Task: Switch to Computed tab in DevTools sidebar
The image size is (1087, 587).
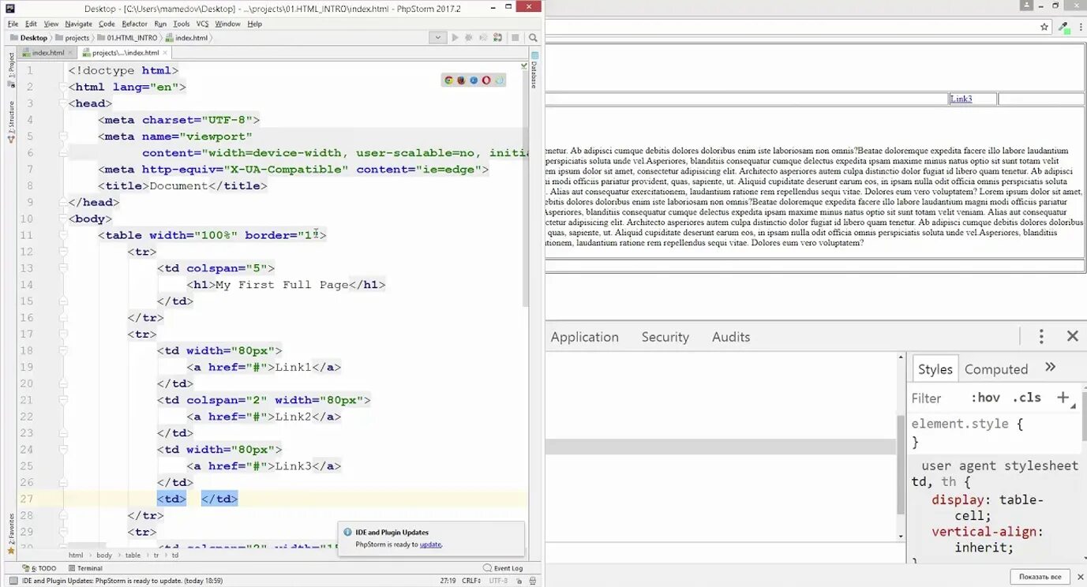Action: point(996,369)
